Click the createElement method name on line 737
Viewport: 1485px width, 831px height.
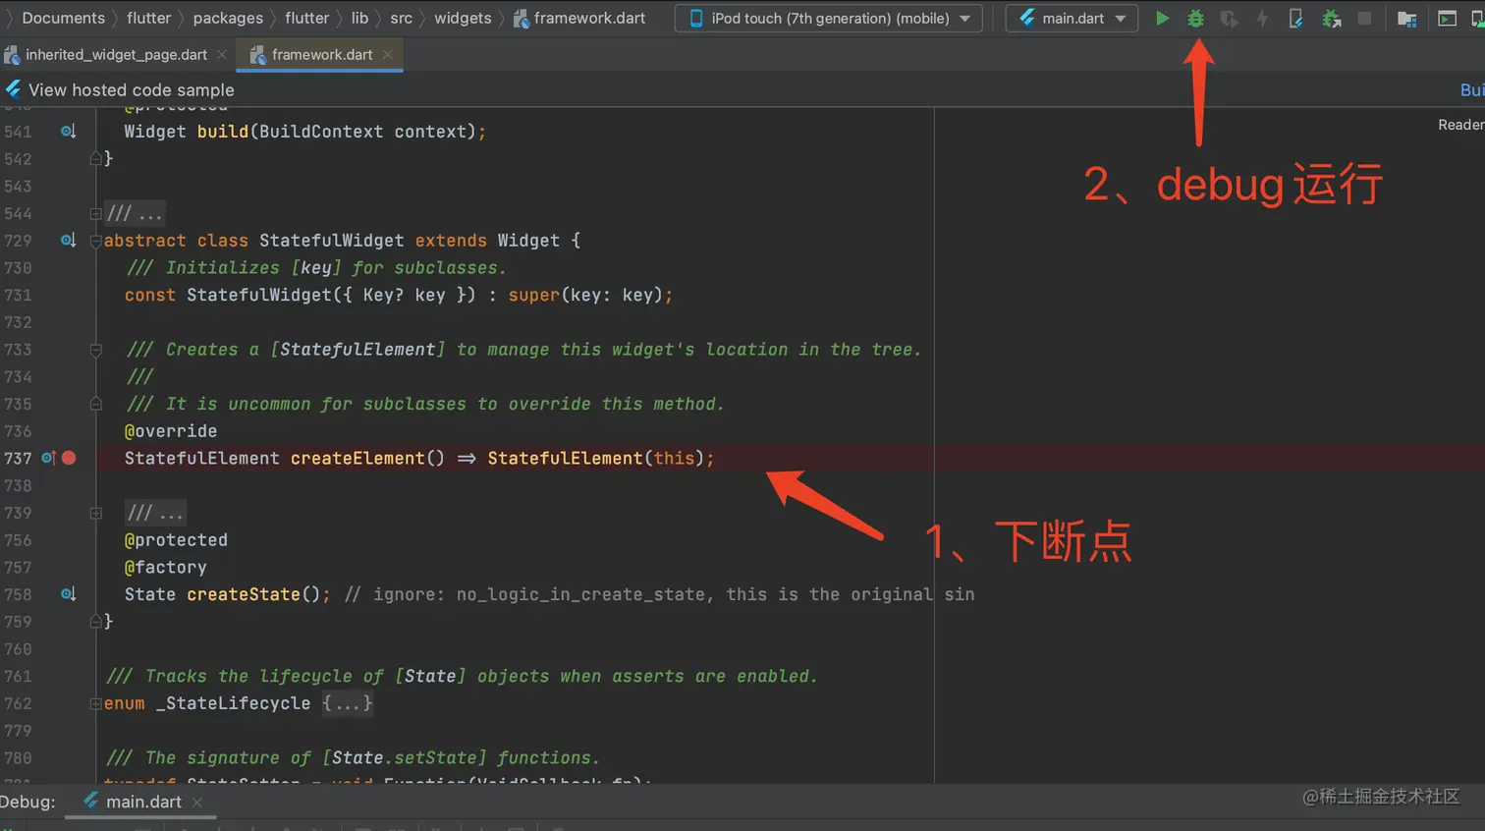[357, 458]
